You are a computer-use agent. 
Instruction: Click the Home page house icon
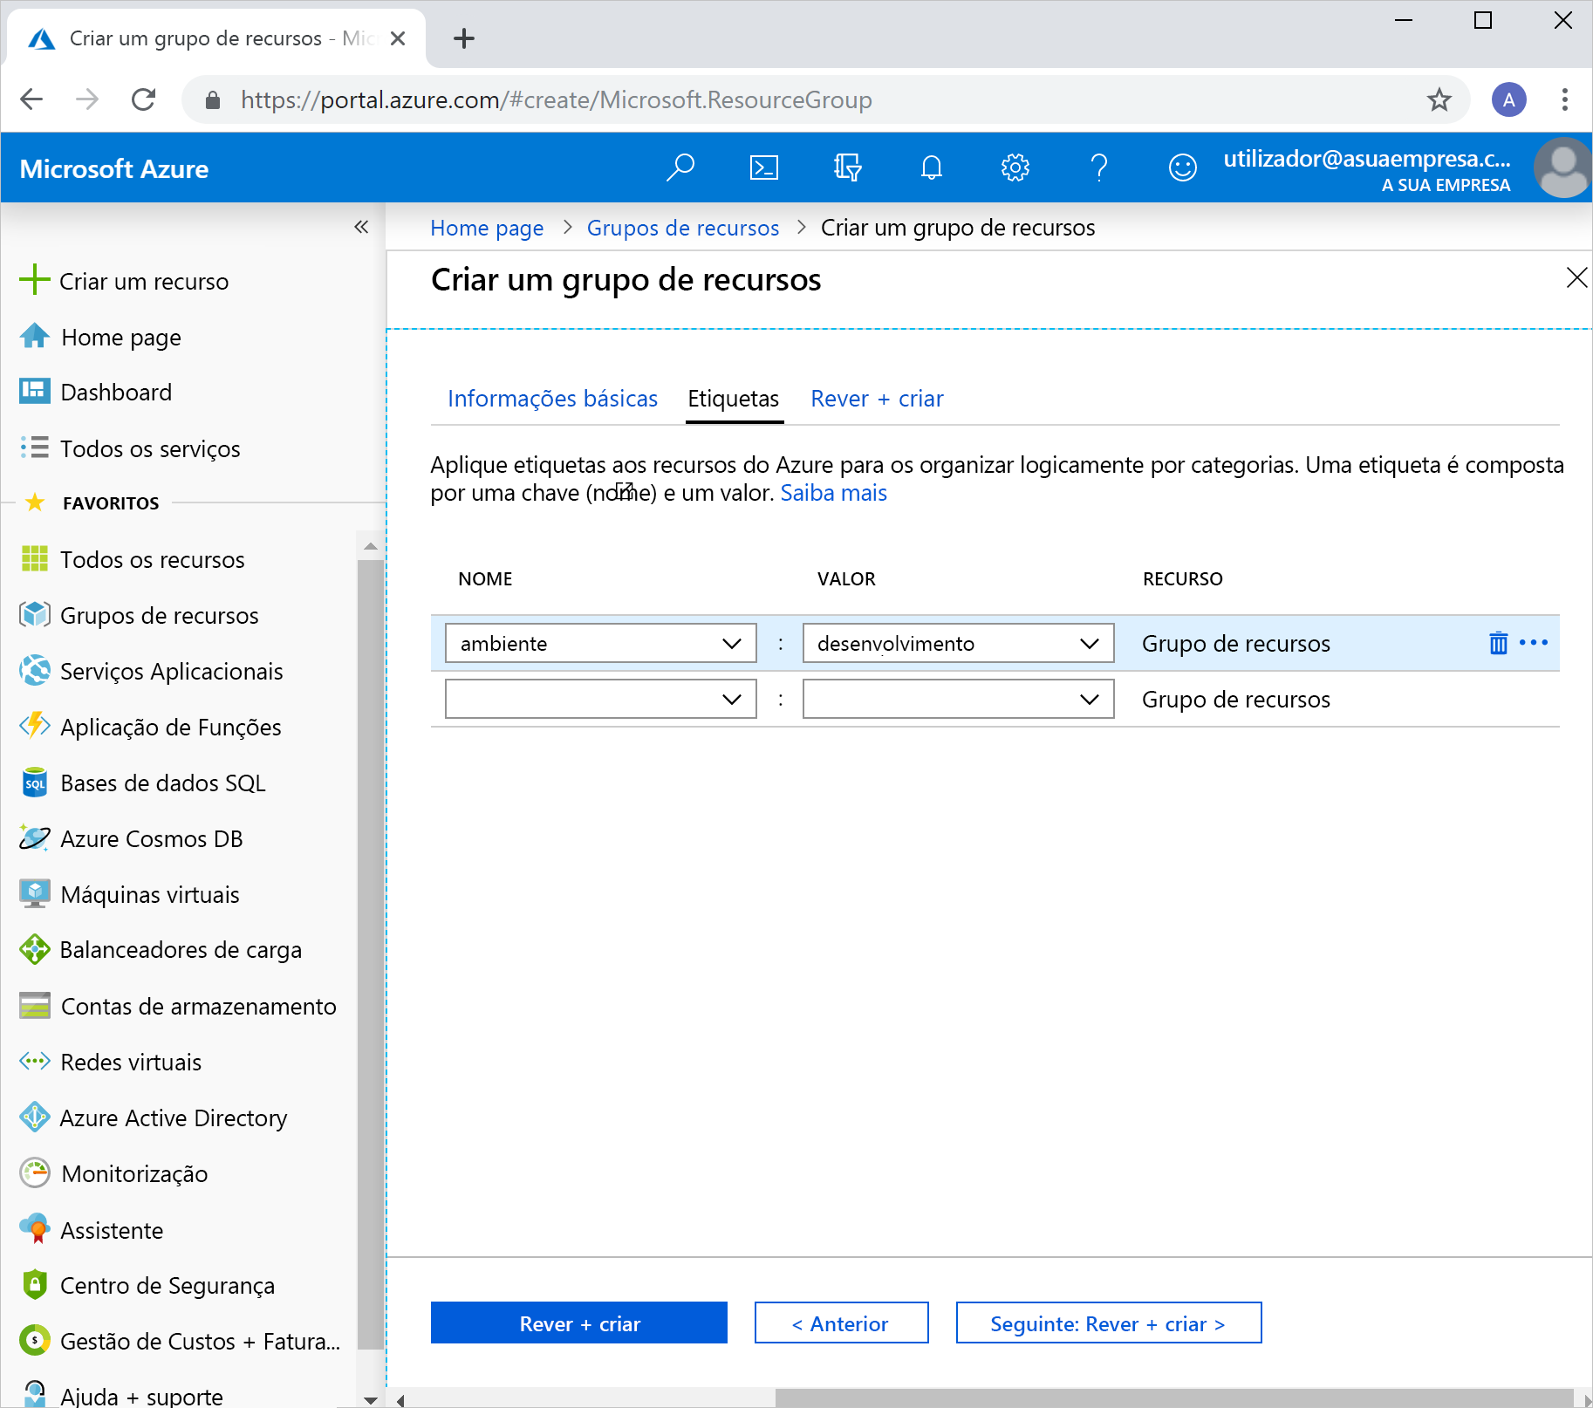(x=34, y=337)
